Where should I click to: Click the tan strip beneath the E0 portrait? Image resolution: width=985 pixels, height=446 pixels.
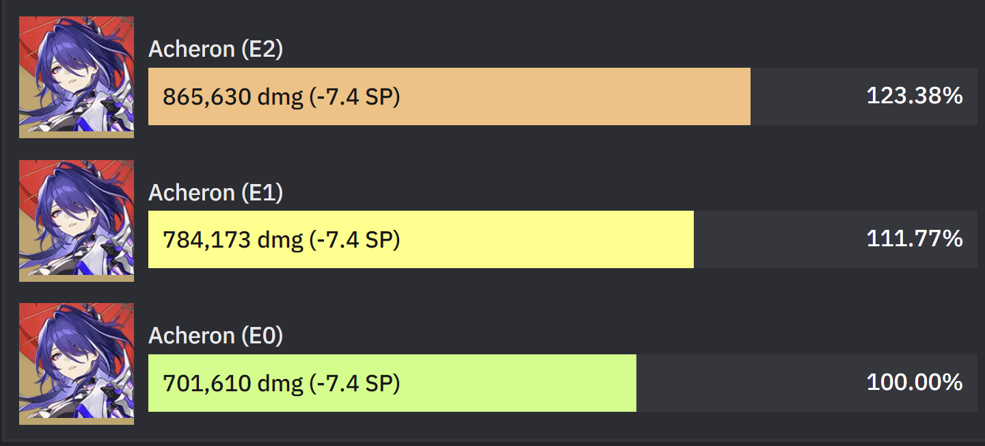click(x=77, y=421)
